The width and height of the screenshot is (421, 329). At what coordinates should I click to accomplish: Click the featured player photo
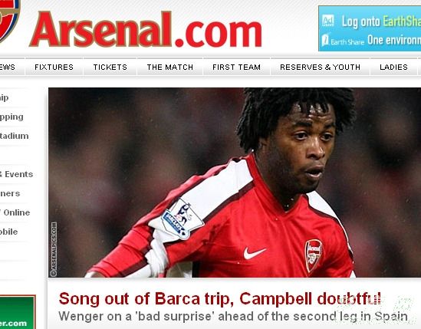235,183
